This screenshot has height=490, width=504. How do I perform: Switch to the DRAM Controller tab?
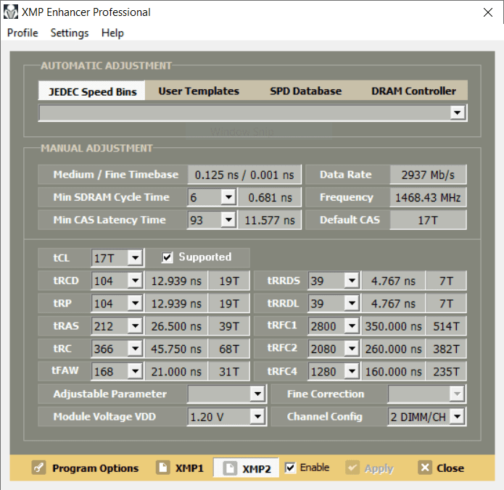pos(413,91)
